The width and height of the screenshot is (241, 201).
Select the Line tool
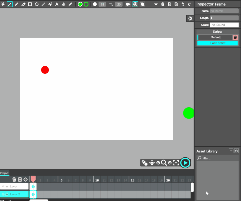click(x=43, y=4)
